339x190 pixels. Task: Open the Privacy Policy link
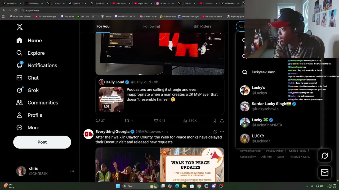[275, 151]
